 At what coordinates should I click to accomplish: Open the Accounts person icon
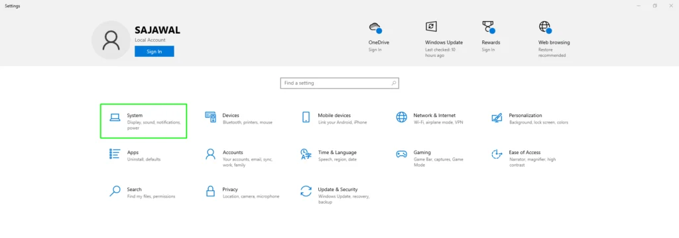(210, 154)
